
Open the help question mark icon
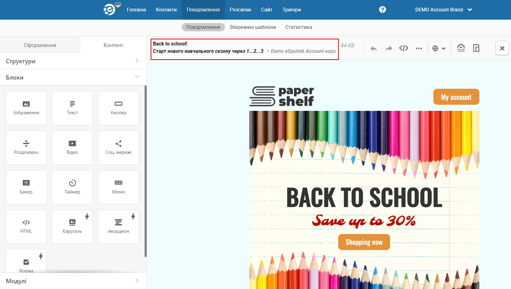pos(382,10)
